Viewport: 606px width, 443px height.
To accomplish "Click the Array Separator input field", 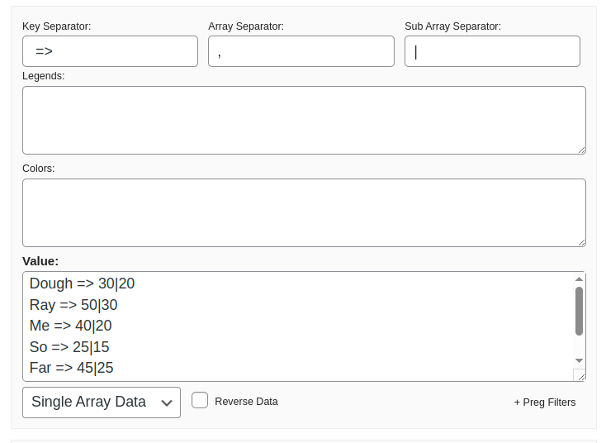I will pos(301,51).
